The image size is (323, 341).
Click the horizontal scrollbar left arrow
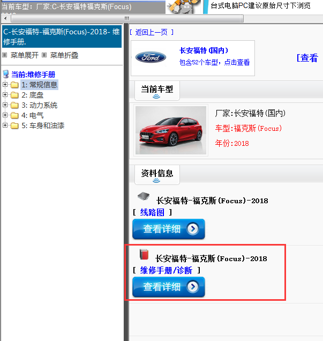click(x=5, y=18)
